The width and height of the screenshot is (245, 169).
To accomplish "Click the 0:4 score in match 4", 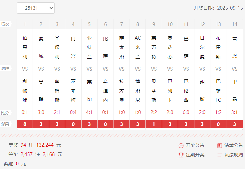I will click(73, 112).
